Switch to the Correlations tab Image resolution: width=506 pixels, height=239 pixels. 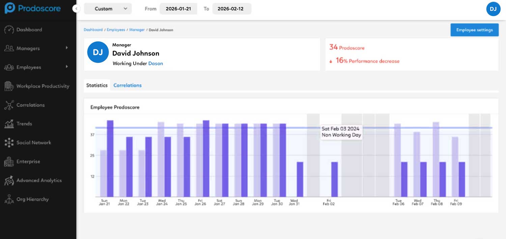[x=127, y=86]
